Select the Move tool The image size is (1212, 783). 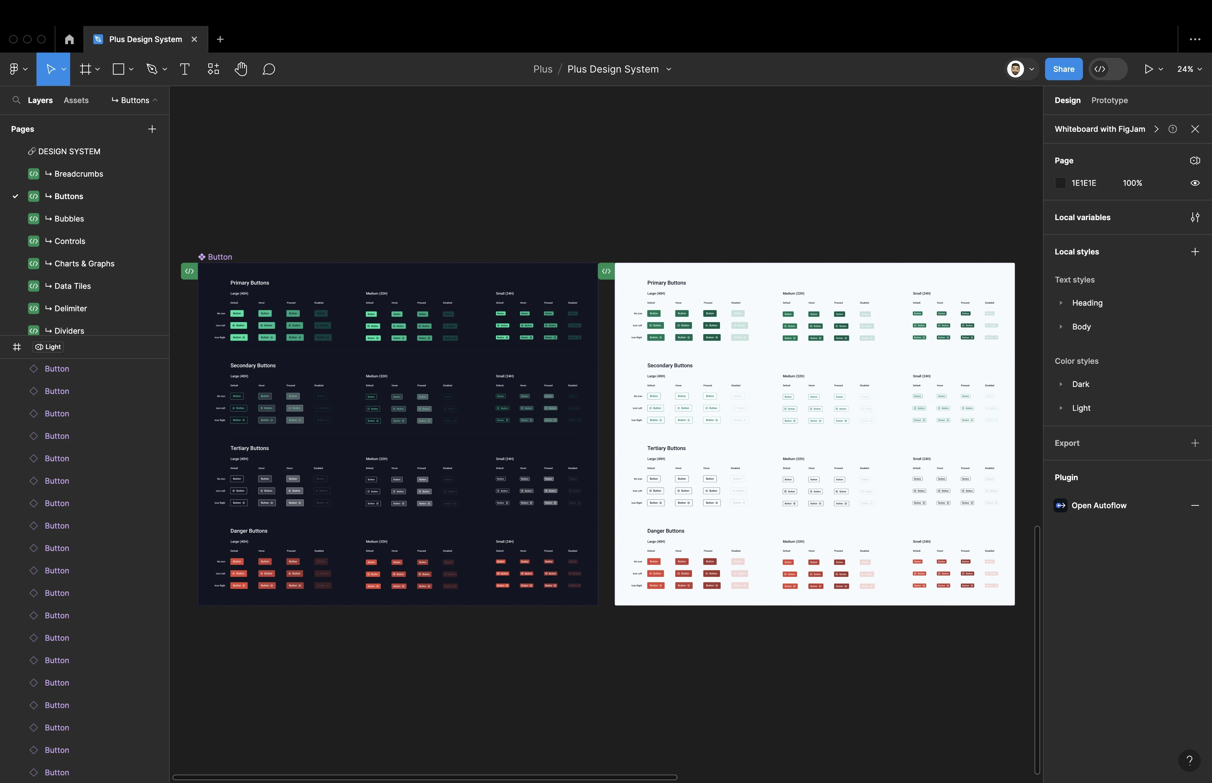coord(50,69)
